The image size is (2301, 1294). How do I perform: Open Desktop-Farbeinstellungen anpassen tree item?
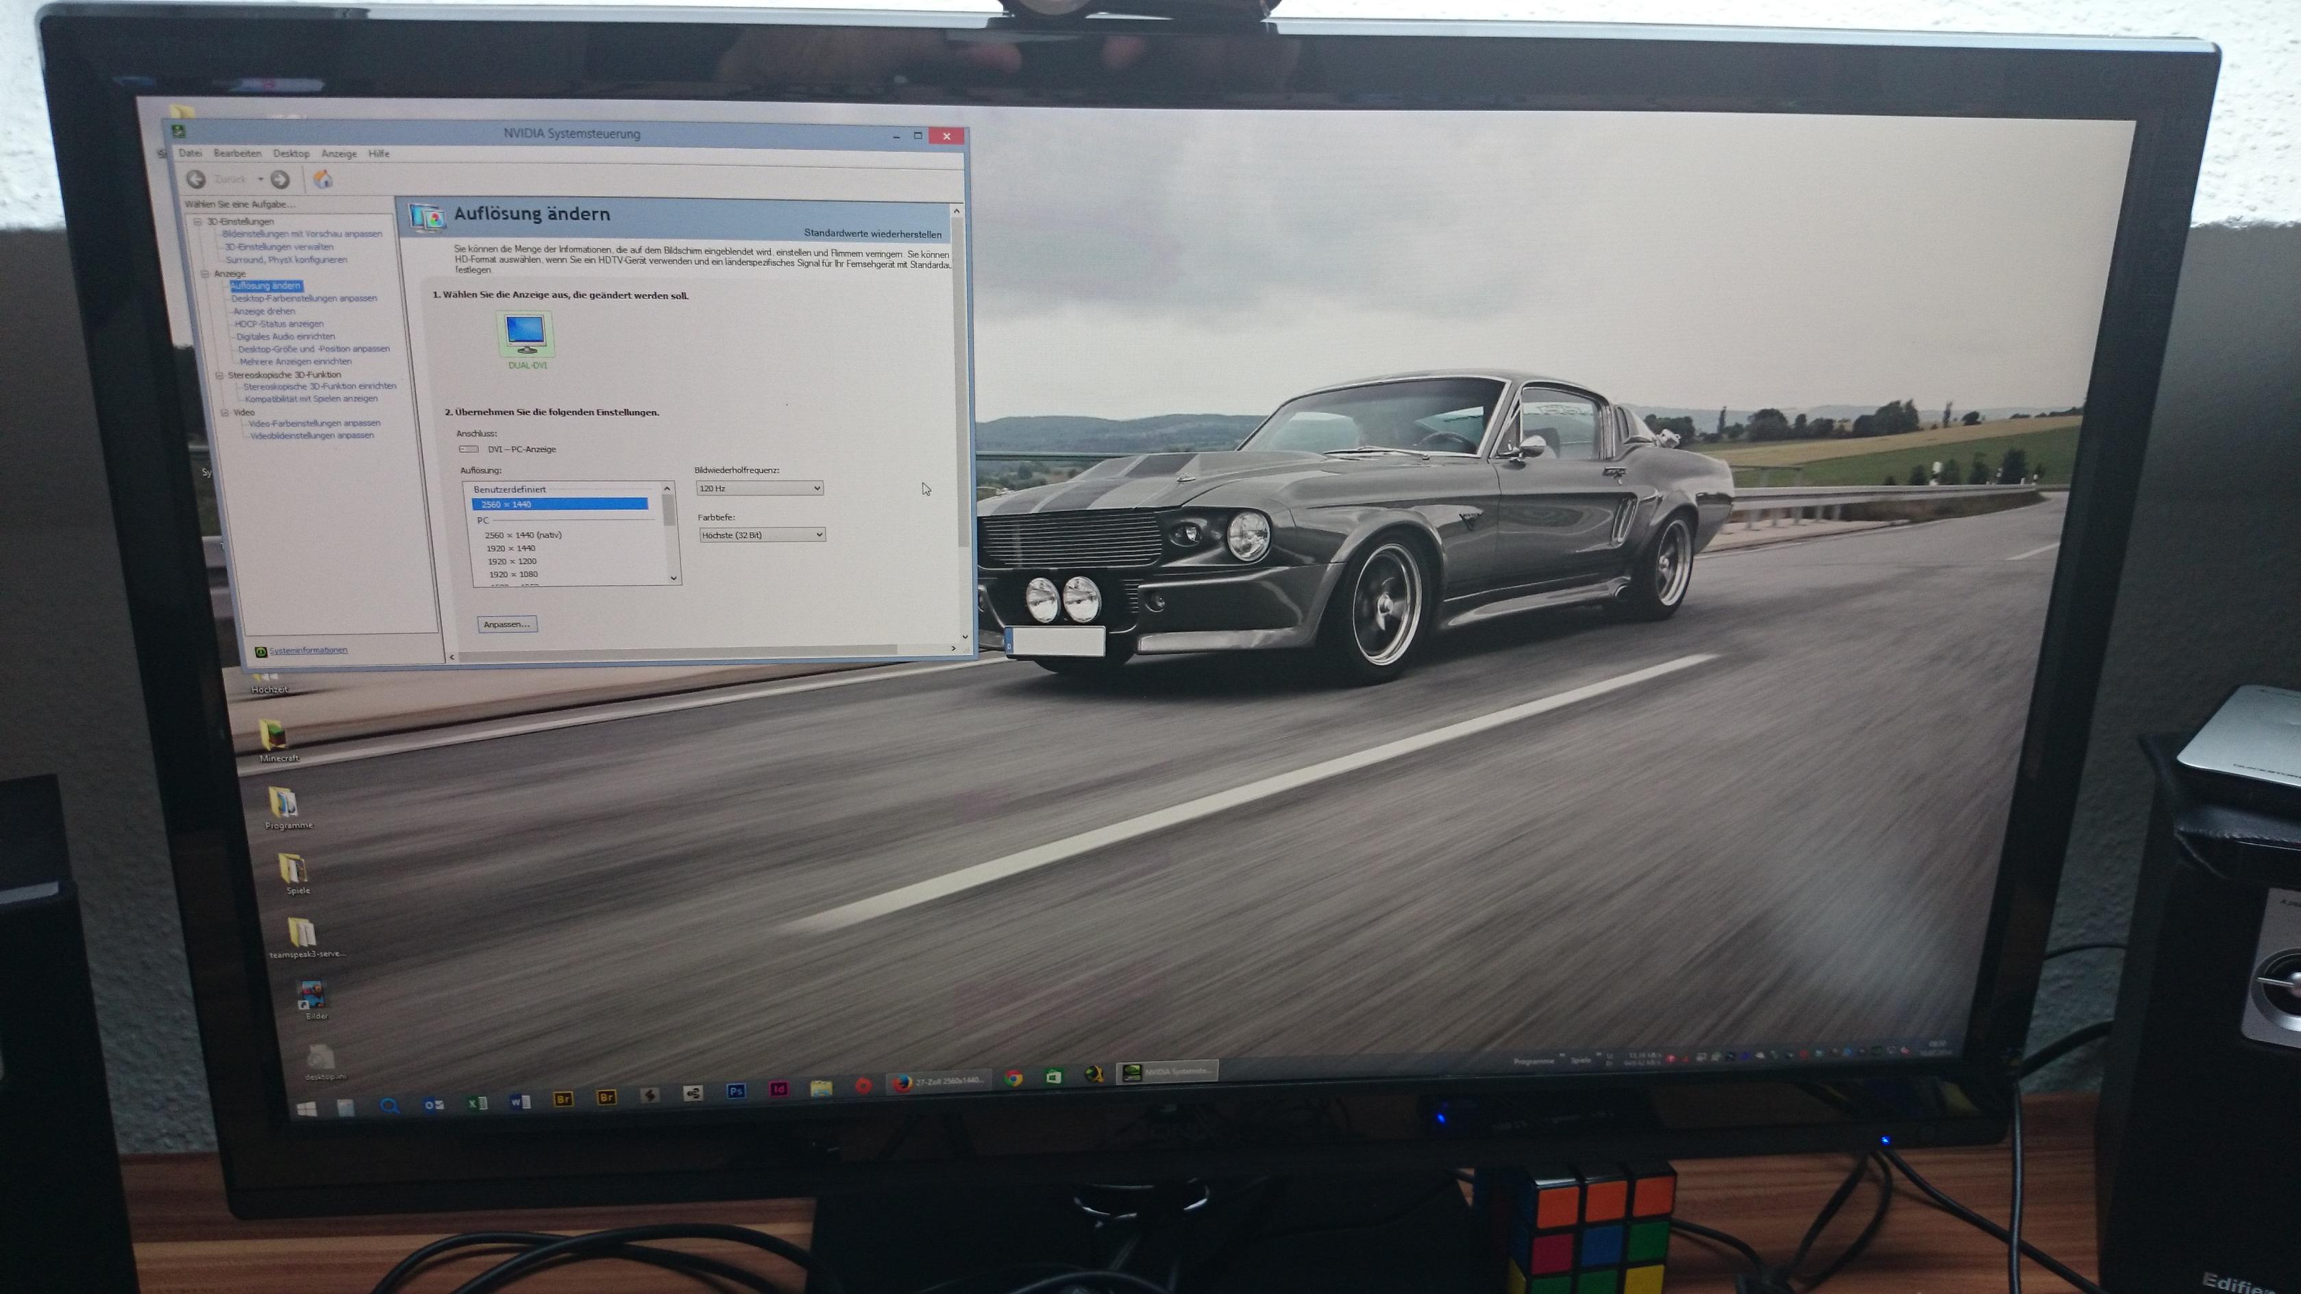[305, 298]
